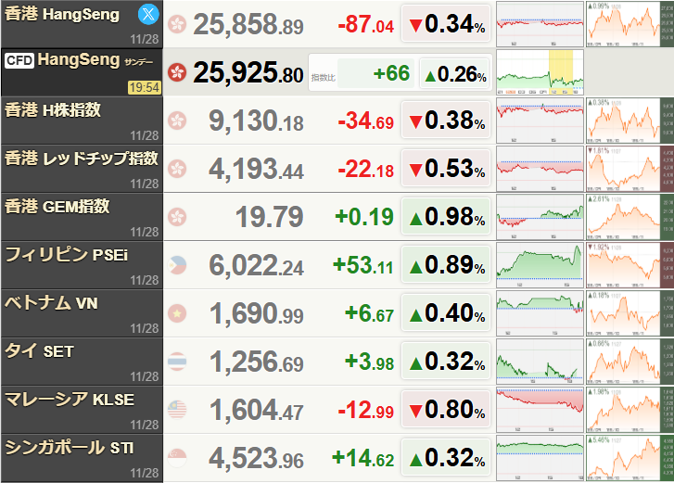Click the Malaysia flag icon
The image size is (674, 483).
[177, 410]
